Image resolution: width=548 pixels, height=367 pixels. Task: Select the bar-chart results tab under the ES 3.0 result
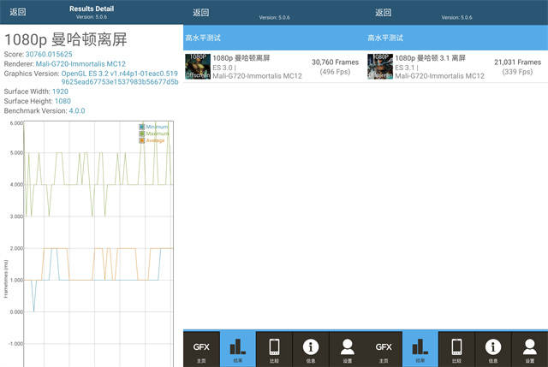pos(238,349)
